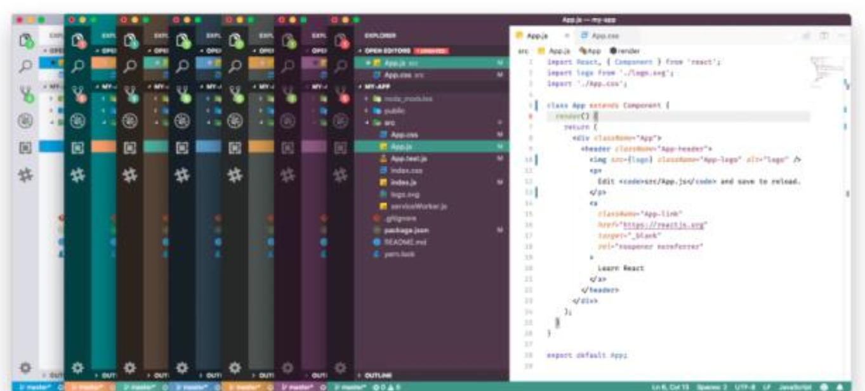Click the feedback smiley in status bar
The image size is (865, 391).
(x=824, y=387)
